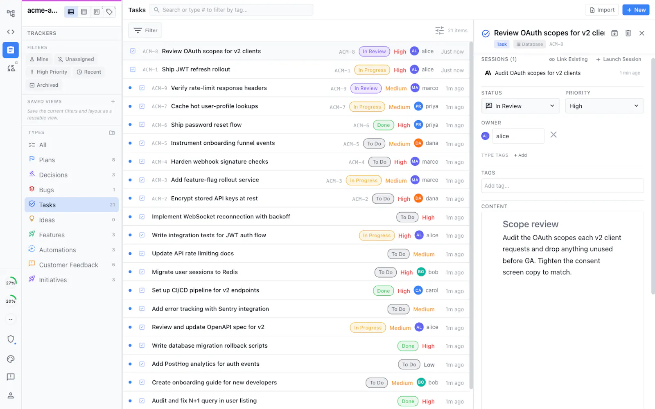Click the alice avatar in the ACM-8 row
The image size is (655, 409).
pos(414,51)
